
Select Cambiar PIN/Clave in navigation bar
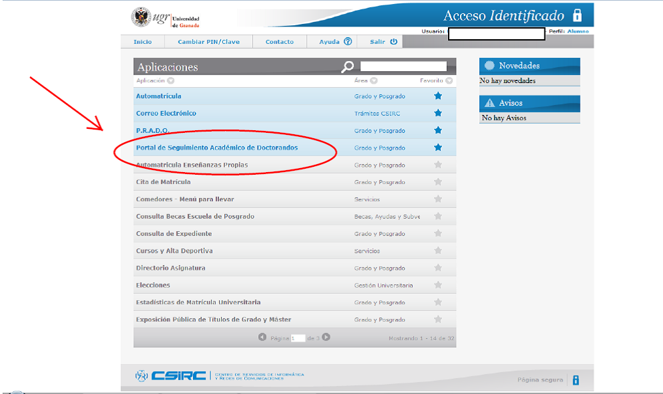coord(208,42)
